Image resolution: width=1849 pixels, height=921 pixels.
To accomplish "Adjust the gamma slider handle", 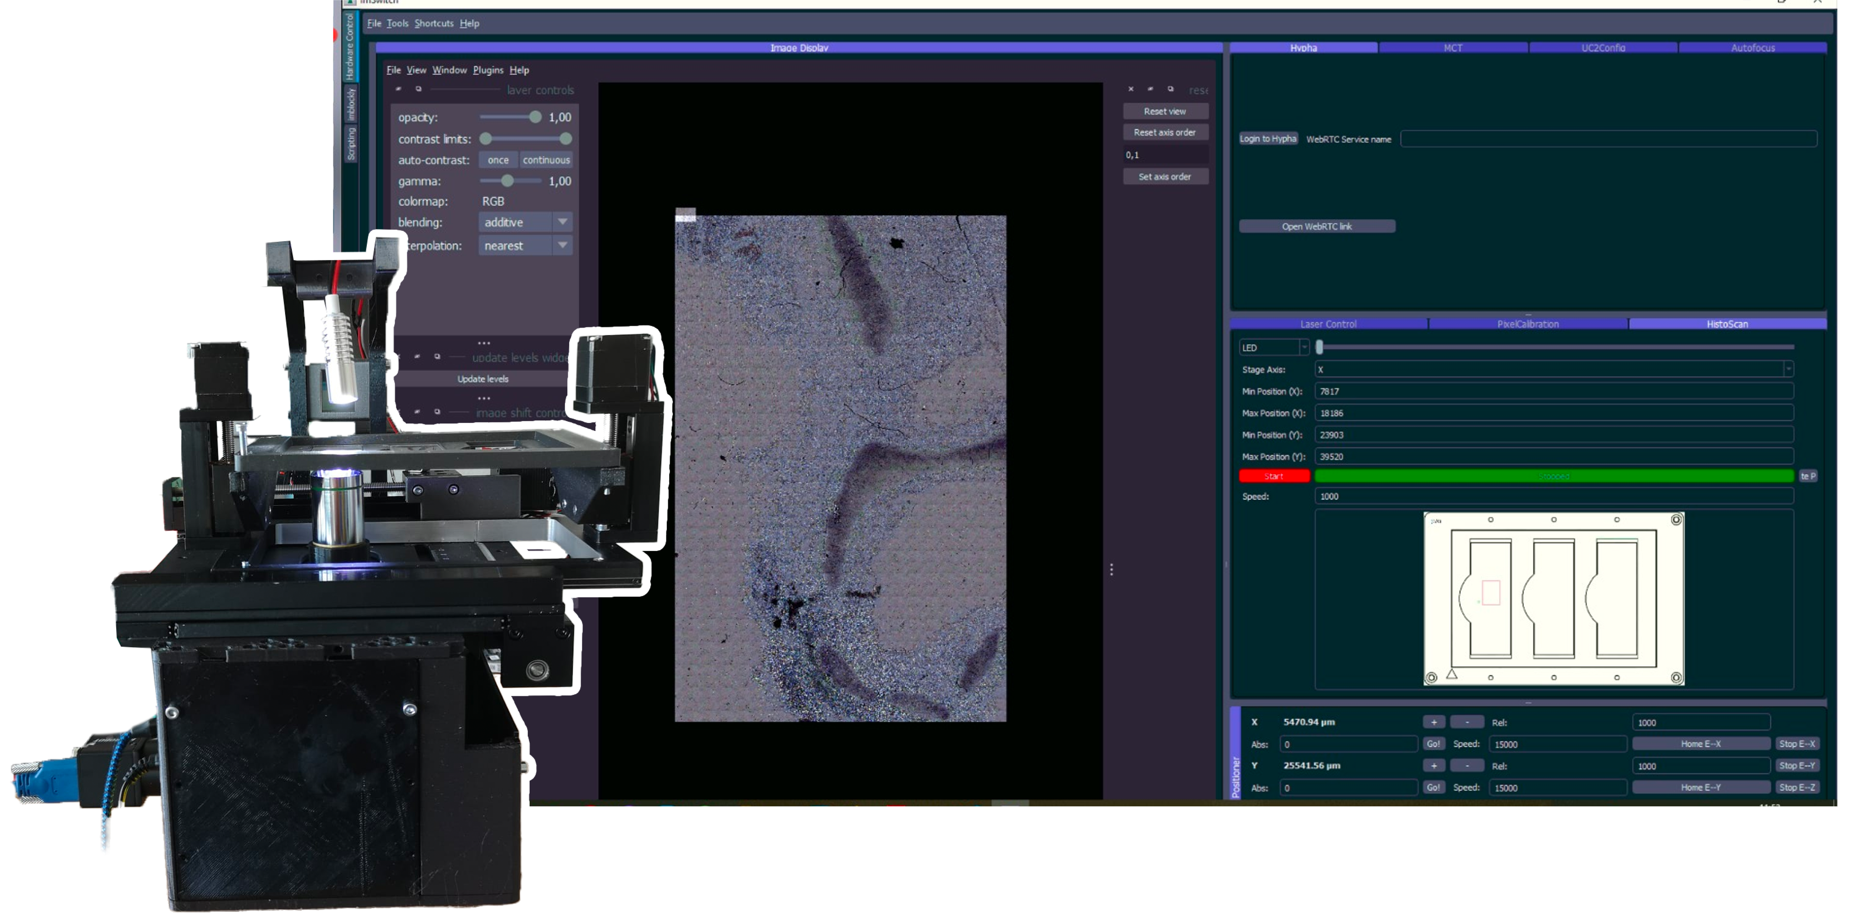I will click(507, 181).
